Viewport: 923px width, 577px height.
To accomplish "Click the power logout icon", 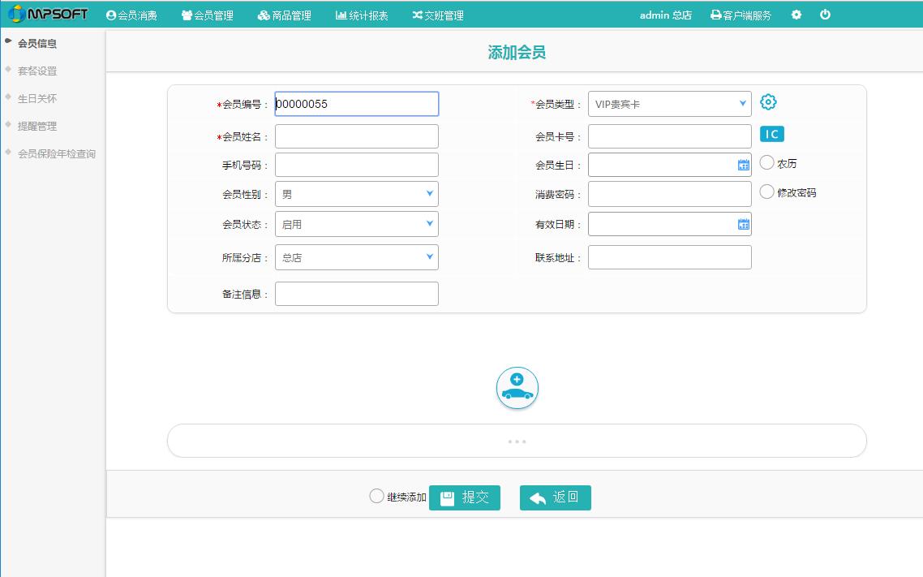I will click(x=825, y=15).
